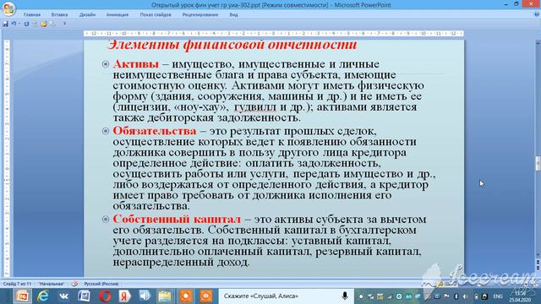Viewport: 541px width, 304px height.
Task: Click the speaker app icon on the taskbar
Action: [145, 296]
